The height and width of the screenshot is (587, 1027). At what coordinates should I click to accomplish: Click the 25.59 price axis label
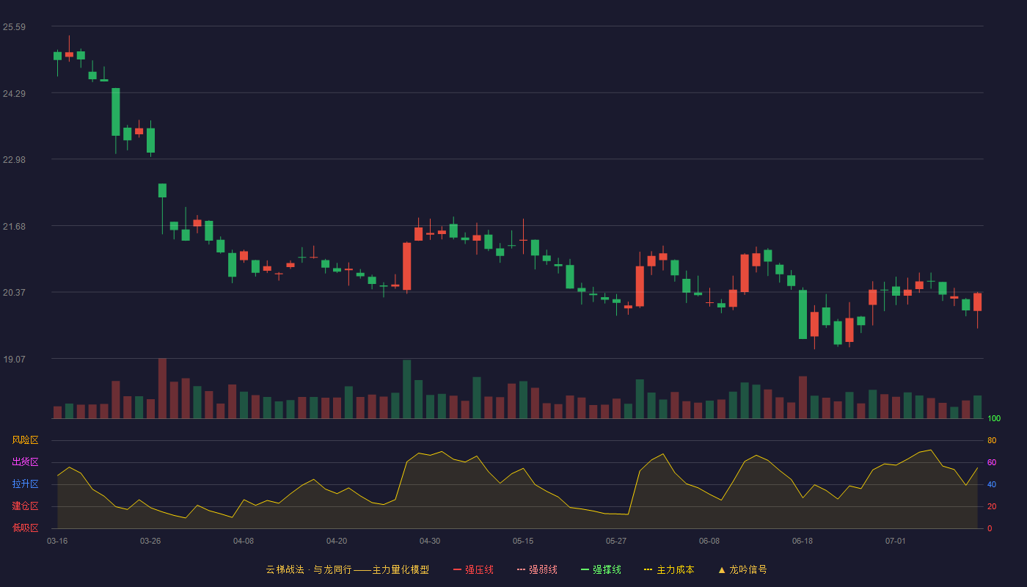pos(14,27)
